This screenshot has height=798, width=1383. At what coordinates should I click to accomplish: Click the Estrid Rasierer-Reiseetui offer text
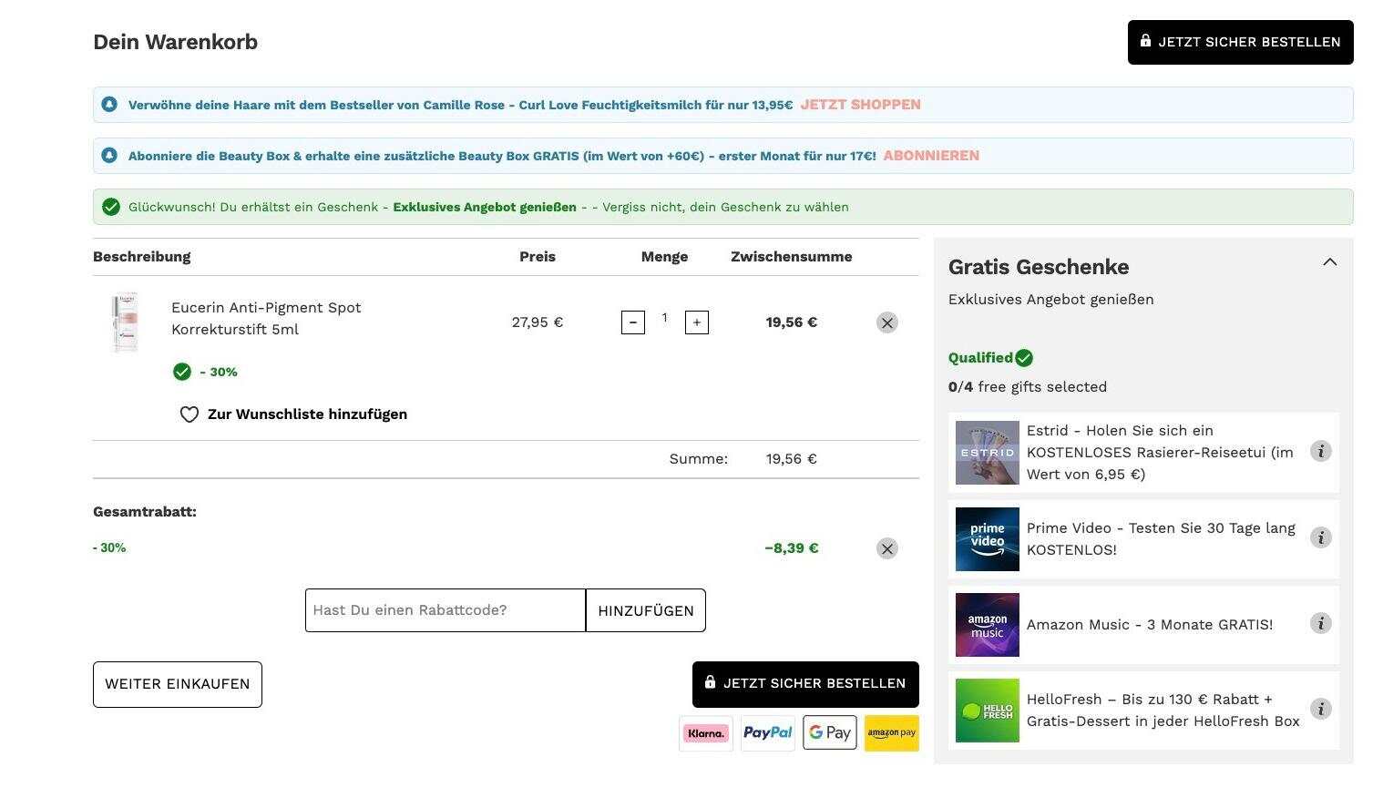point(1160,453)
